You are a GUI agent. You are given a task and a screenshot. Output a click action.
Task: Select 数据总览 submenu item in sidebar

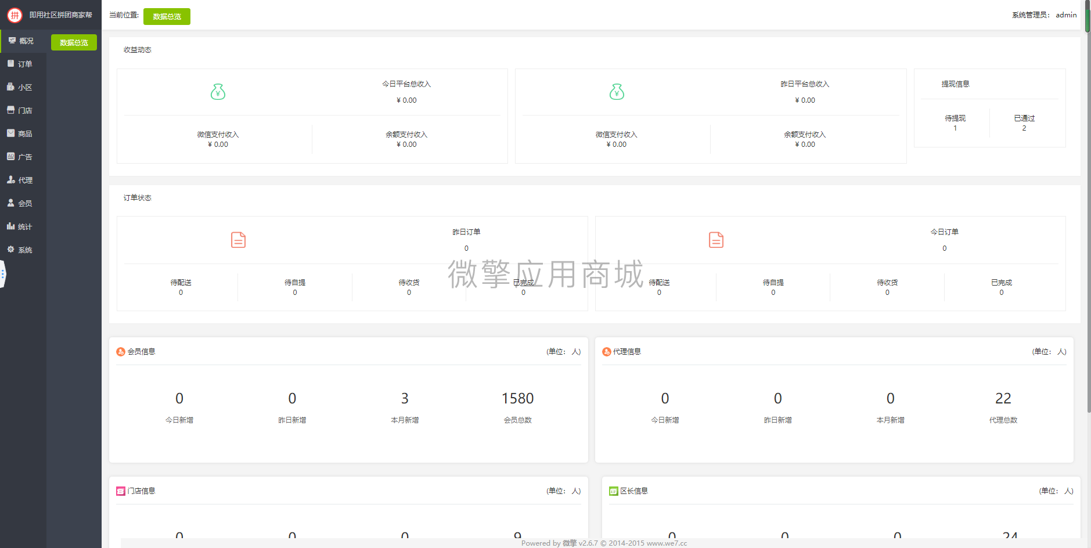tap(74, 42)
